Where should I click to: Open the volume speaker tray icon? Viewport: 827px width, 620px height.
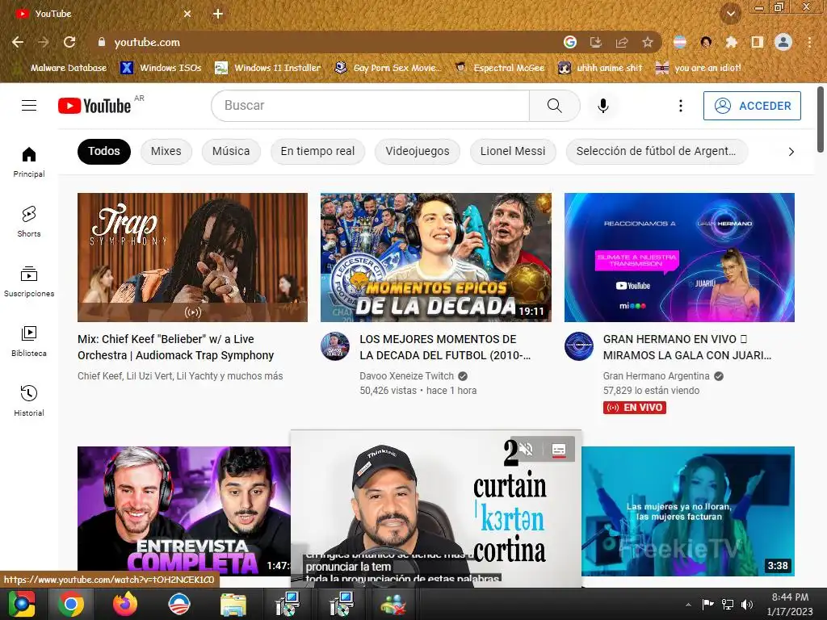[x=747, y=605]
